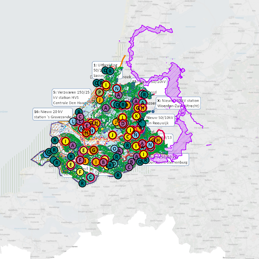
Task: Select the light blue L marker
Action: click(73, 122)
